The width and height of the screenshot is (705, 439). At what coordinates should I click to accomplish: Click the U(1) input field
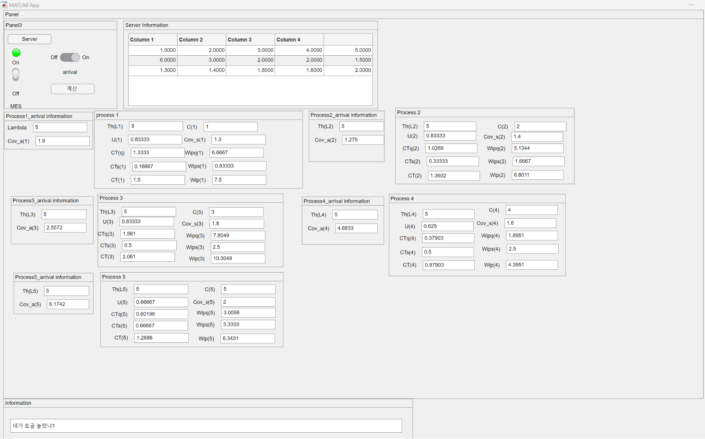click(x=155, y=140)
